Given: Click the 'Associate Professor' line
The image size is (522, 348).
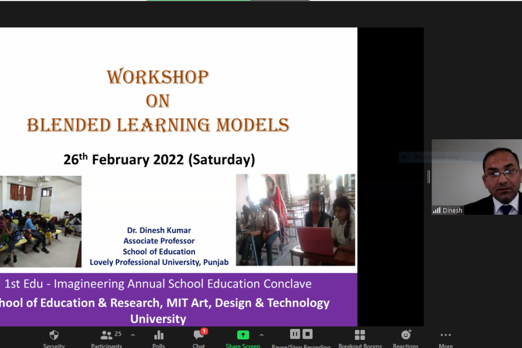Looking at the screenshot, I should point(159,241).
